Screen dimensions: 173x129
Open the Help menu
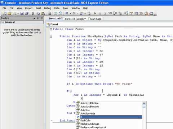pyautogui.click(x=85, y=8)
